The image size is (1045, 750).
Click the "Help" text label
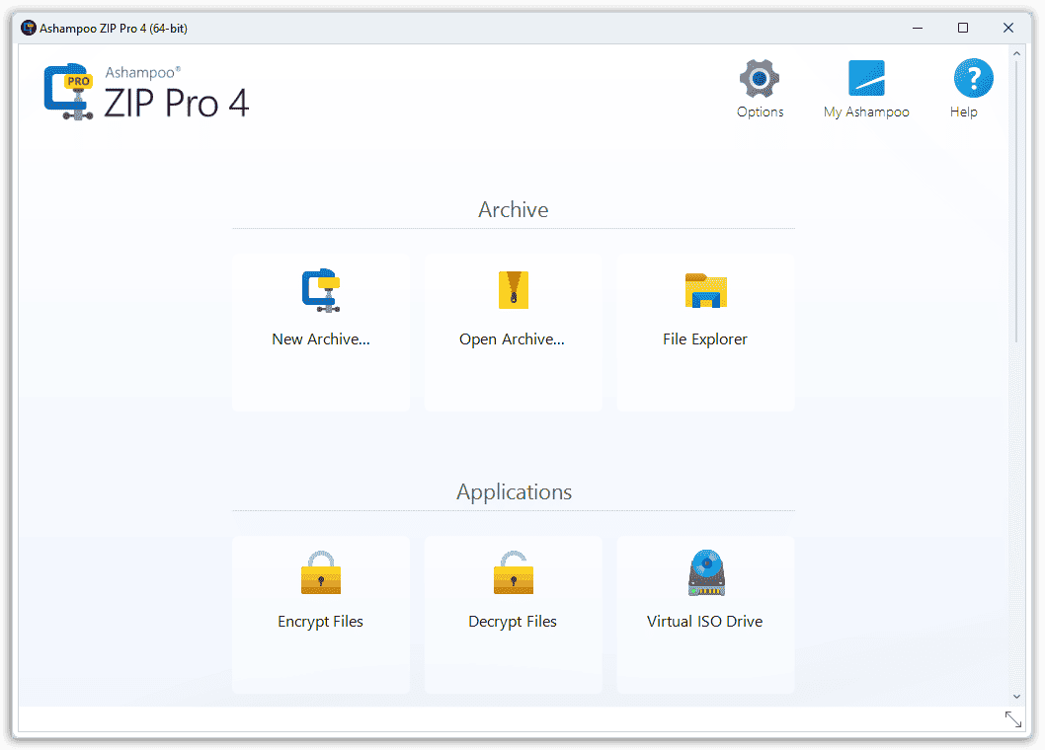(964, 112)
